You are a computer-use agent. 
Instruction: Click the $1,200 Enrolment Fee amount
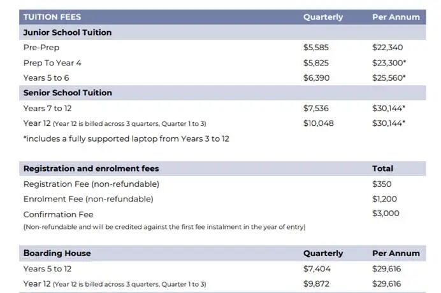coord(384,199)
